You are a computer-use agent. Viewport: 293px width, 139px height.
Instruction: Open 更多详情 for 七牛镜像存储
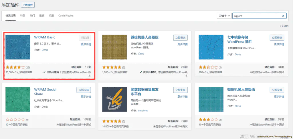coord(279,44)
